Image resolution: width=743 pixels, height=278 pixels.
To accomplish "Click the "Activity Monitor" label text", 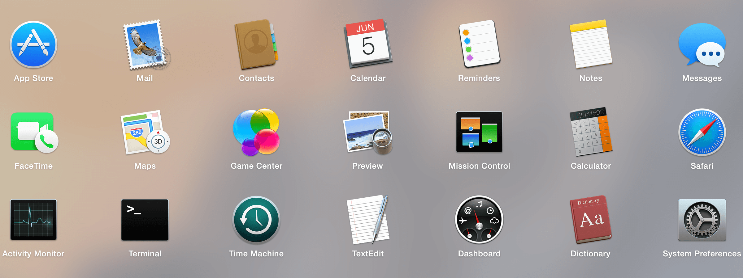I will (33, 254).
